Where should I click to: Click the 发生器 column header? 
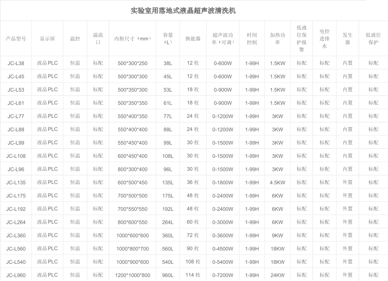click(x=347, y=39)
